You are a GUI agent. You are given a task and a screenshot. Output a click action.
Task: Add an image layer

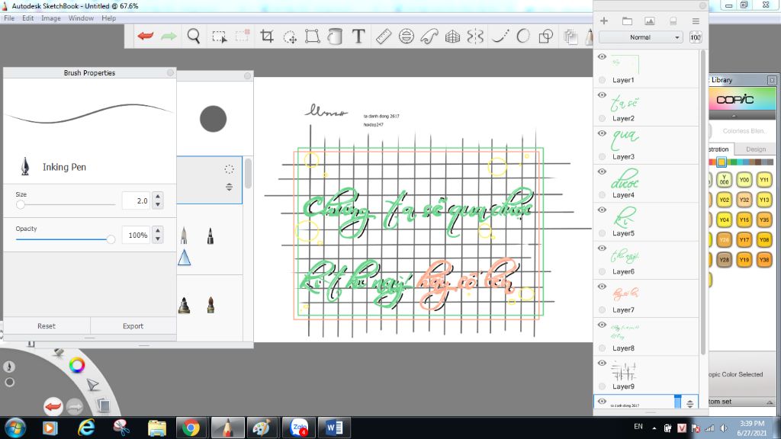tap(650, 21)
